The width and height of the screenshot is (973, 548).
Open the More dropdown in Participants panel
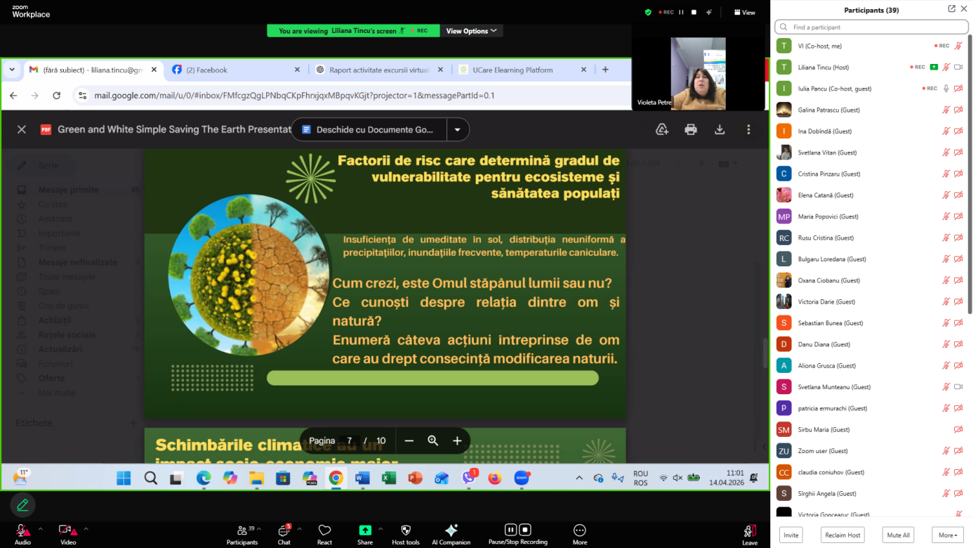tap(947, 535)
